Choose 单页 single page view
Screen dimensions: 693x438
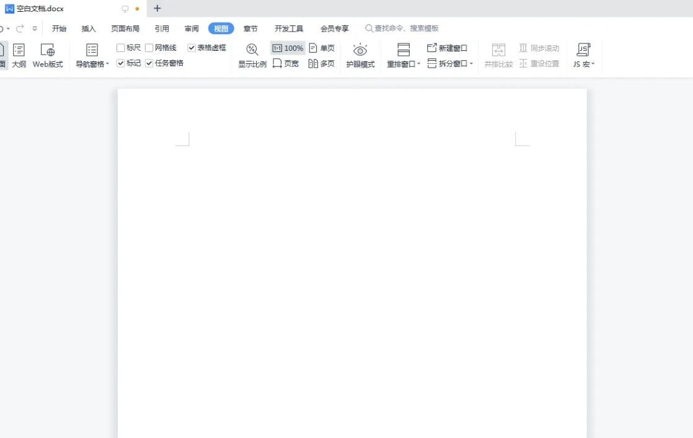(x=321, y=48)
